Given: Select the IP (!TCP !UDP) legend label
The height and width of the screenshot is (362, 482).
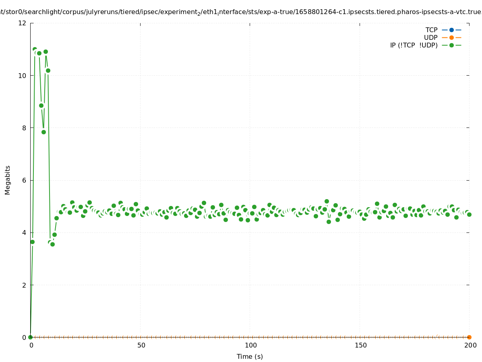Looking at the screenshot, I should point(414,45).
